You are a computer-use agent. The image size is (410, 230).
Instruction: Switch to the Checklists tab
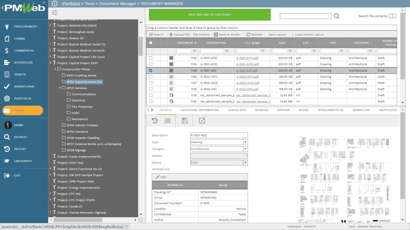pyautogui.click(x=237, y=110)
